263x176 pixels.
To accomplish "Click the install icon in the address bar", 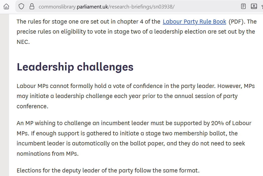I will pos(254,6).
